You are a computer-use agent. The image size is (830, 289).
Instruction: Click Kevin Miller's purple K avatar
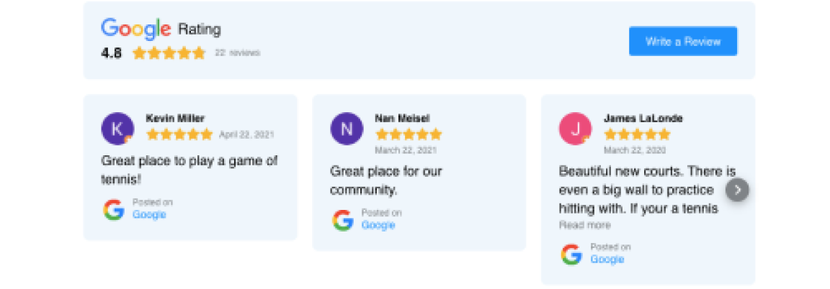pyautogui.click(x=117, y=129)
